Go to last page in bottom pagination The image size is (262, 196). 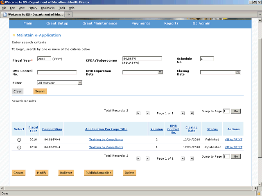pos(191,158)
